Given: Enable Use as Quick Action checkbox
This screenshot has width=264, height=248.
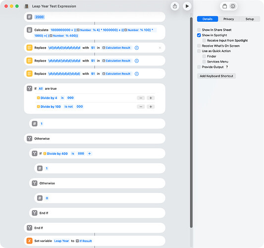Looking at the screenshot, I should point(199,51).
